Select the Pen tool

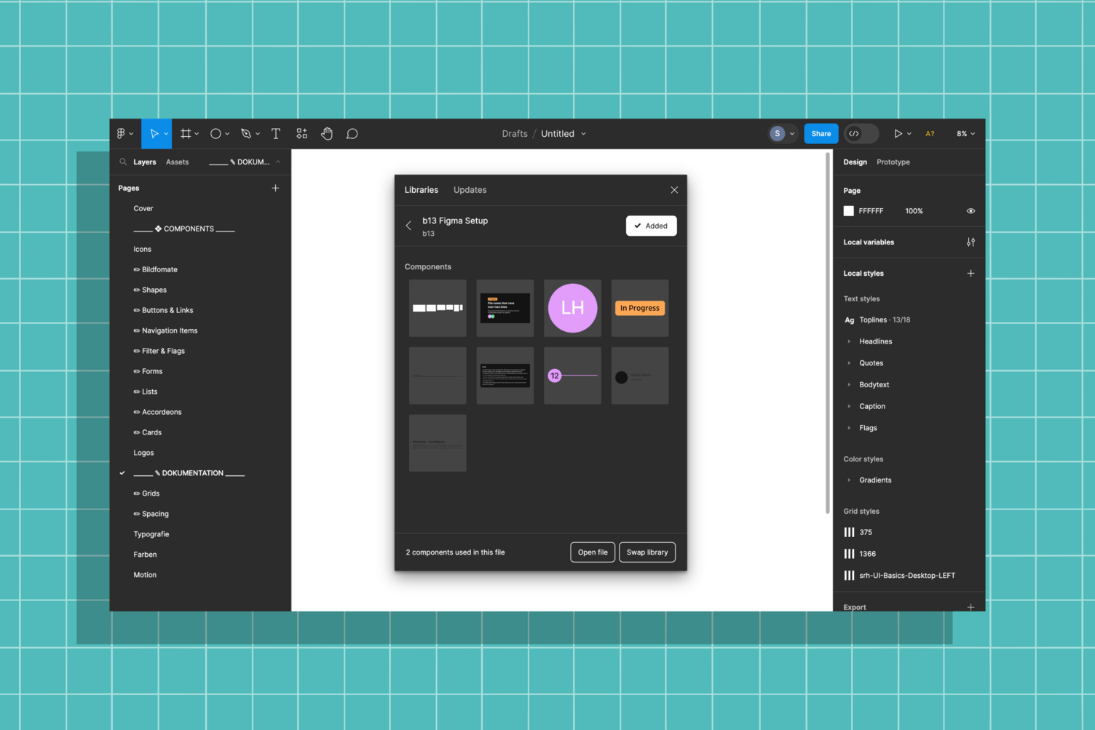tap(246, 133)
